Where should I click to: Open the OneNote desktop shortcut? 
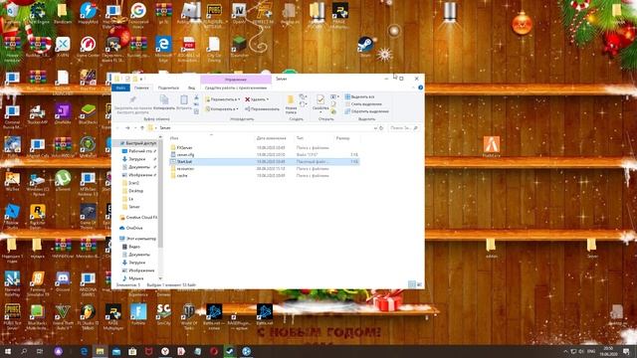coord(63,113)
